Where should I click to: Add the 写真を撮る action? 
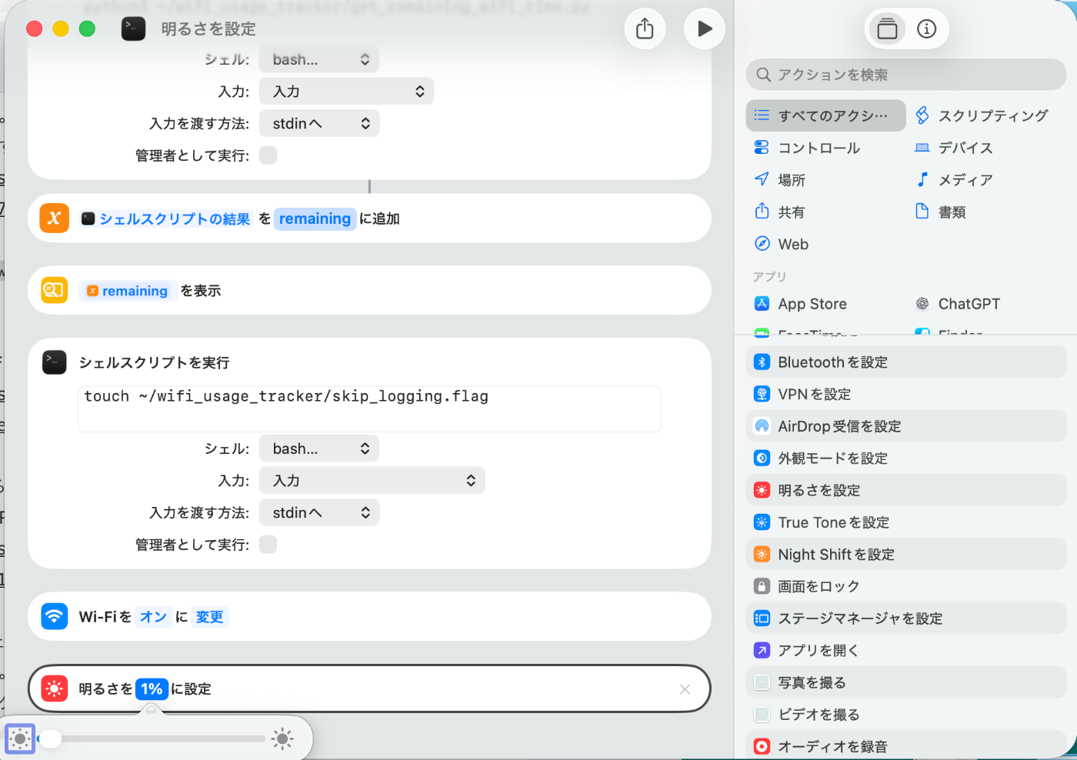tap(905, 682)
